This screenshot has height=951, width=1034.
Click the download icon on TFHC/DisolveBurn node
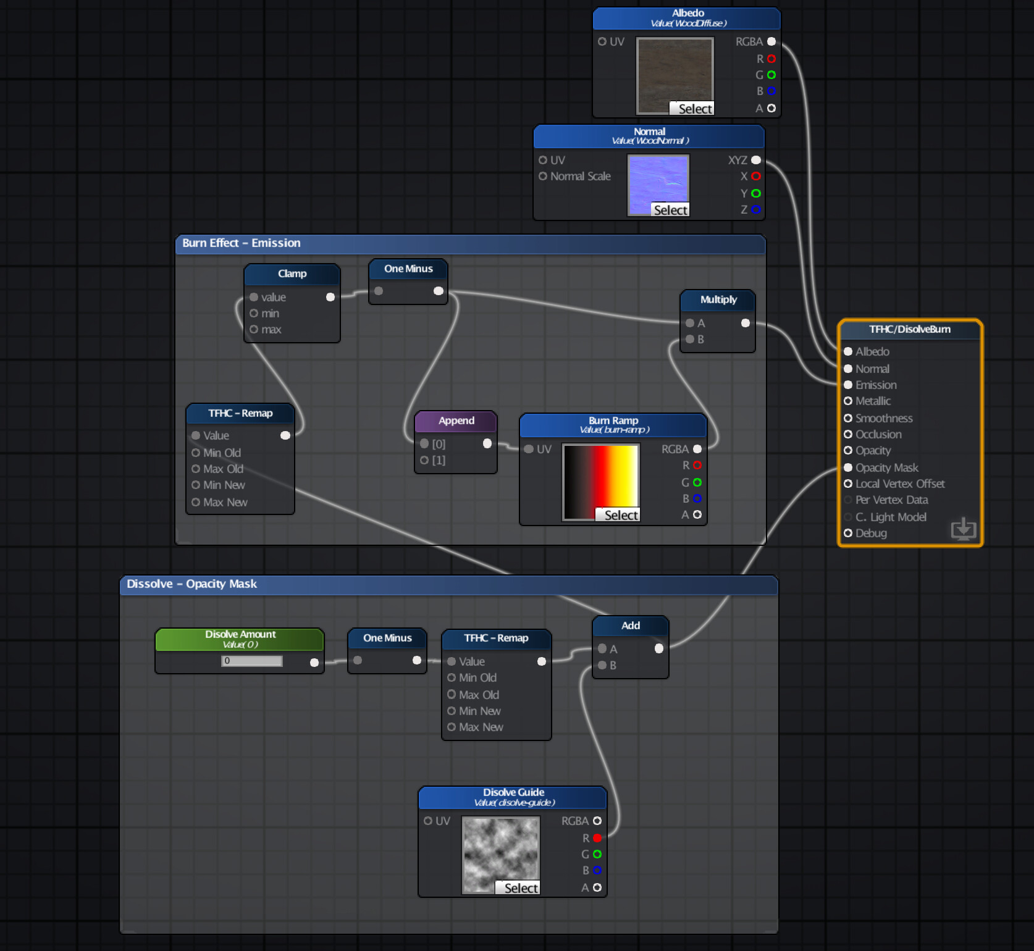[964, 529]
